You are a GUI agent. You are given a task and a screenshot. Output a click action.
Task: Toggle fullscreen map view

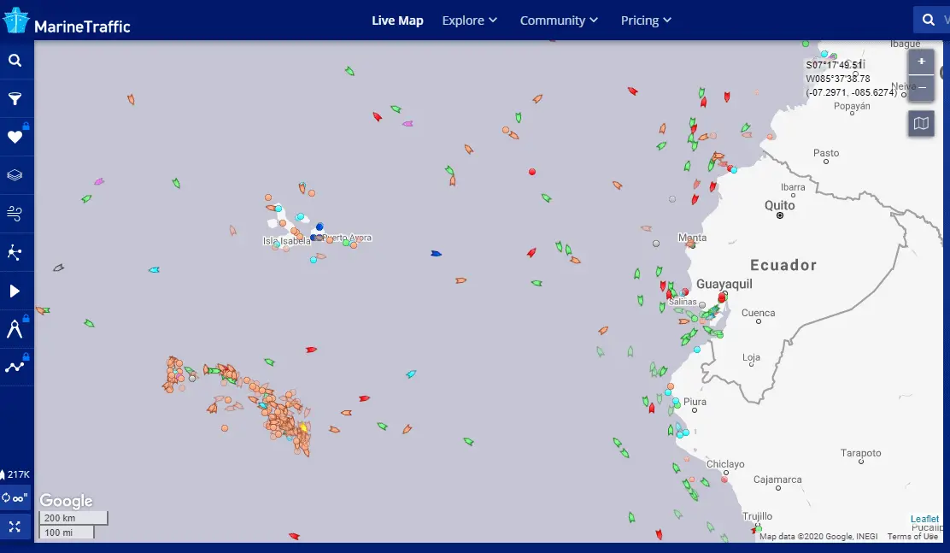pos(15,527)
